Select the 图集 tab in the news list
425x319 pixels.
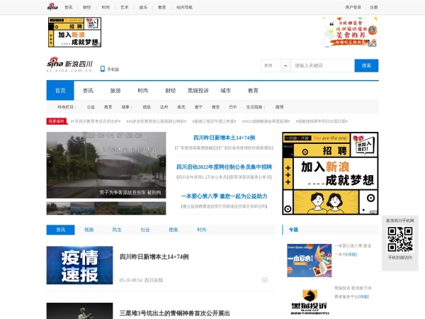point(174,230)
